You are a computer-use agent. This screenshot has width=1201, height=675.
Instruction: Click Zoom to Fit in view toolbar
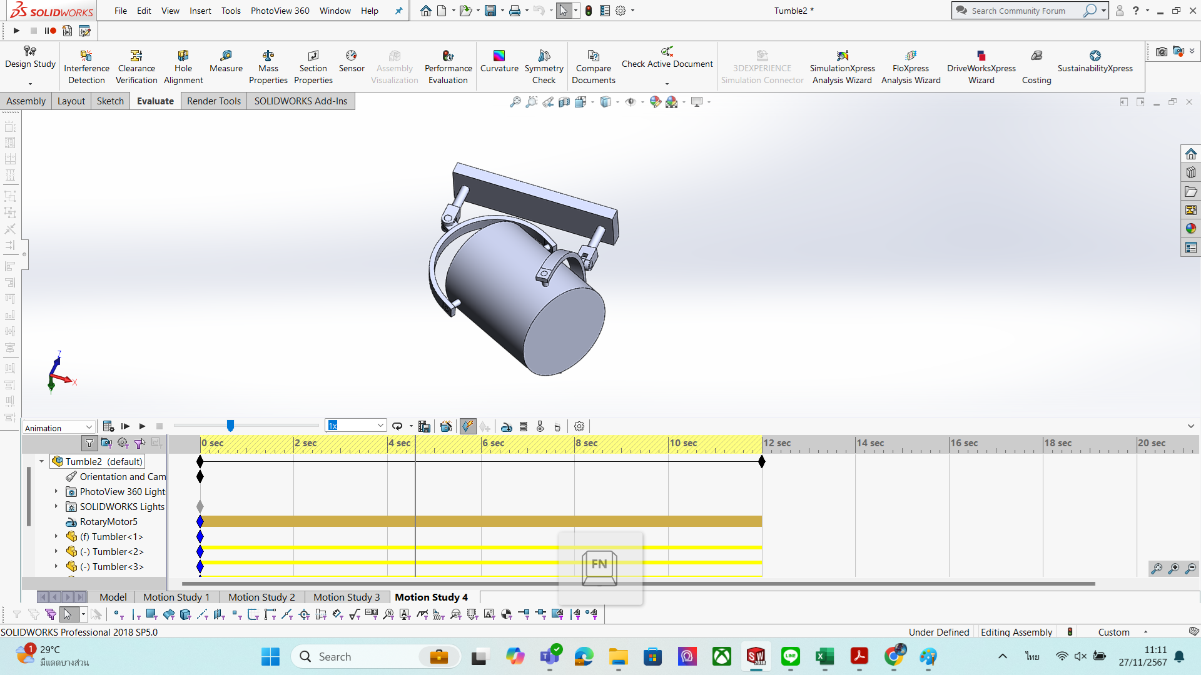click(515, 102)
